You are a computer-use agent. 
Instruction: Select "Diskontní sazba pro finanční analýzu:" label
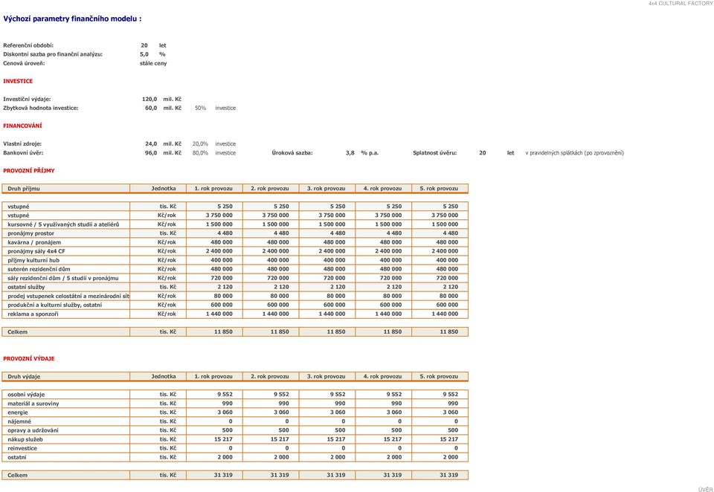coord(53,54)
